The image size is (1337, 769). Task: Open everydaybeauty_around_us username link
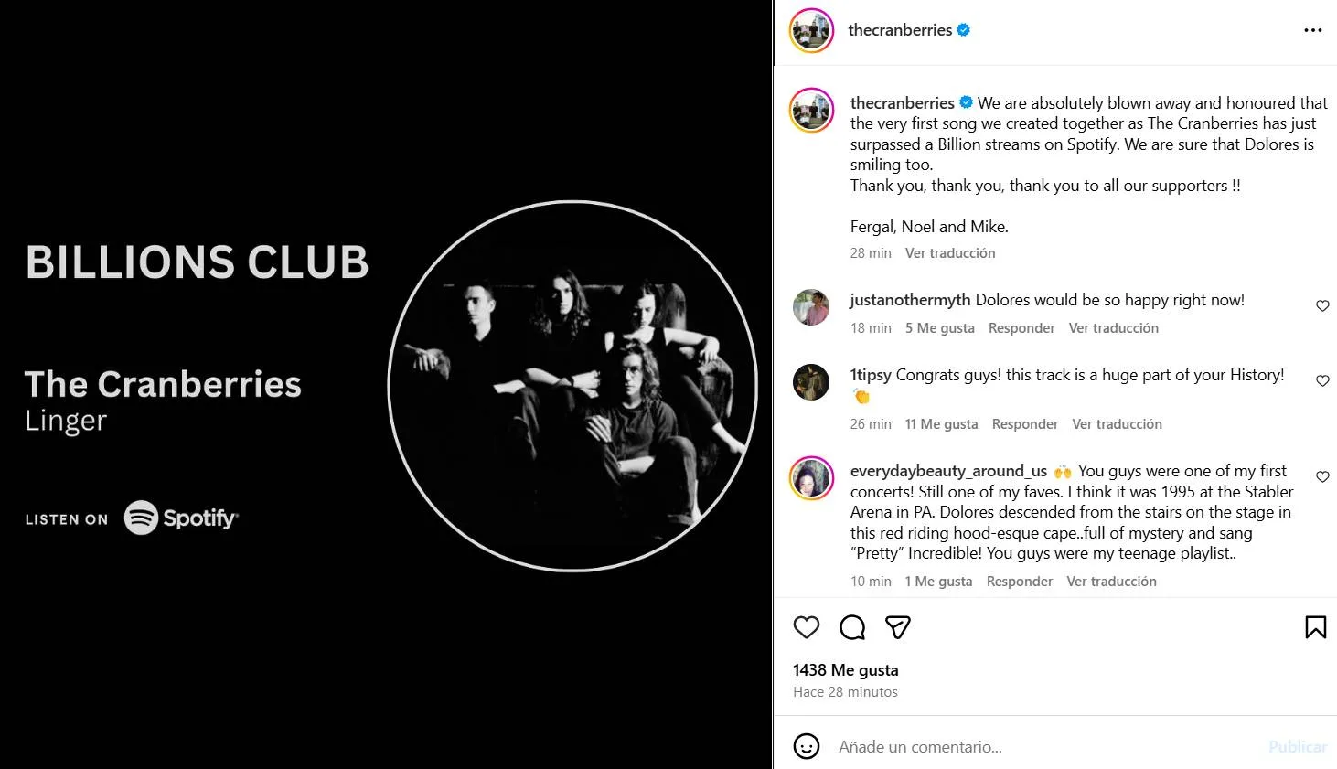(x=948, y=471)
